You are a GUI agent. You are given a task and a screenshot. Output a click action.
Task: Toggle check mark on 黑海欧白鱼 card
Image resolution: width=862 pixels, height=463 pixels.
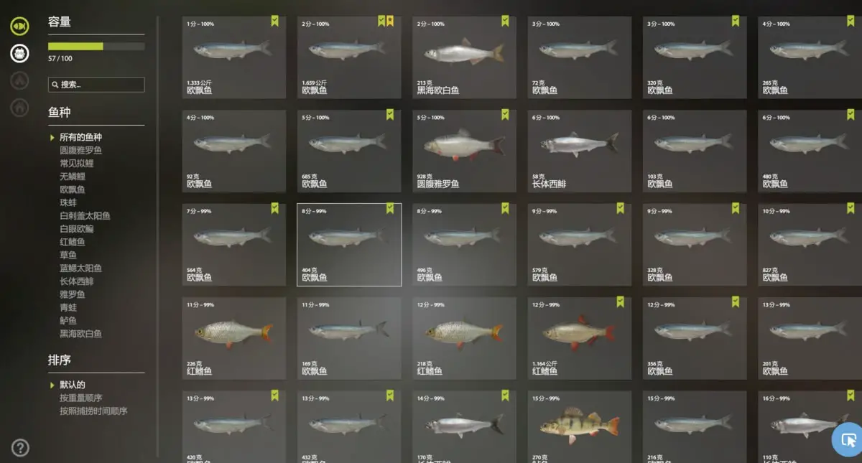click(x=505, y=21)
